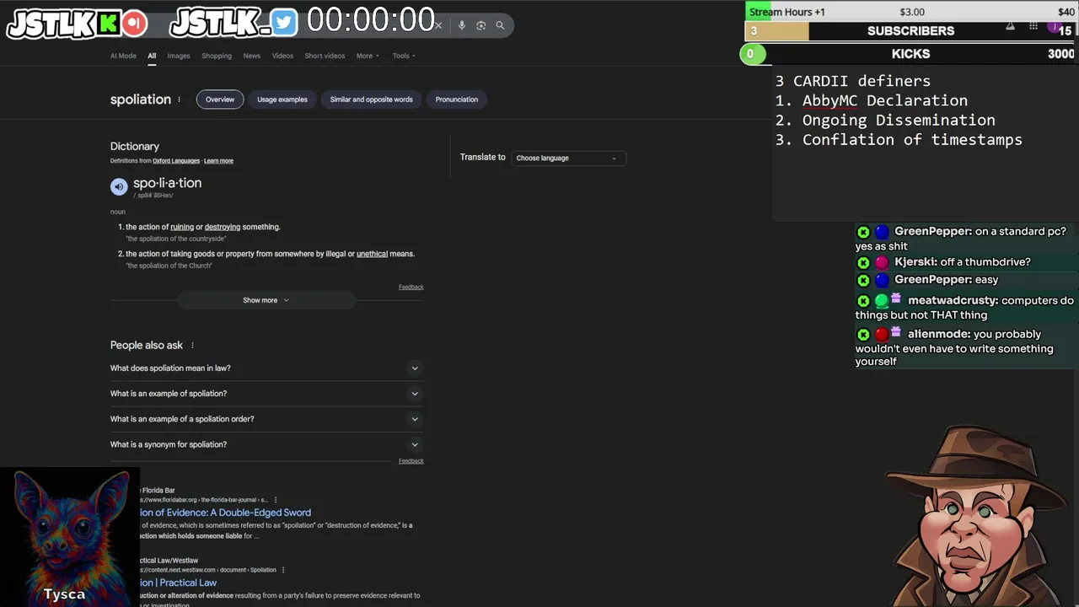
Task: Expand 'What is a synonym for spoliation?'
Action: pos(266,444)
